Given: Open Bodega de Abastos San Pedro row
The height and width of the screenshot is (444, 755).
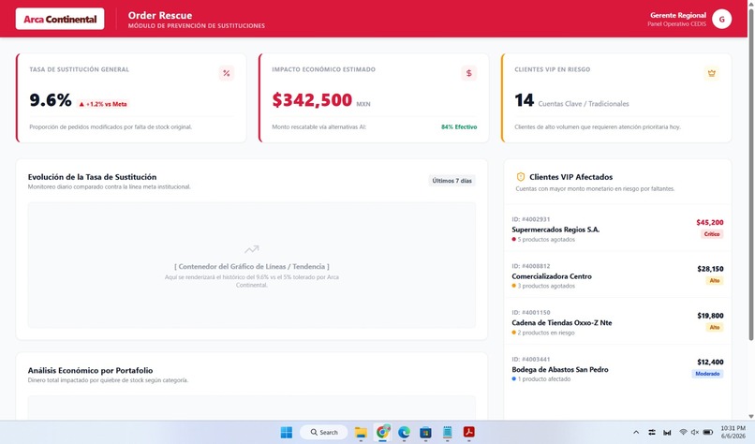Looking at the screenshot, I should [617, 369].
